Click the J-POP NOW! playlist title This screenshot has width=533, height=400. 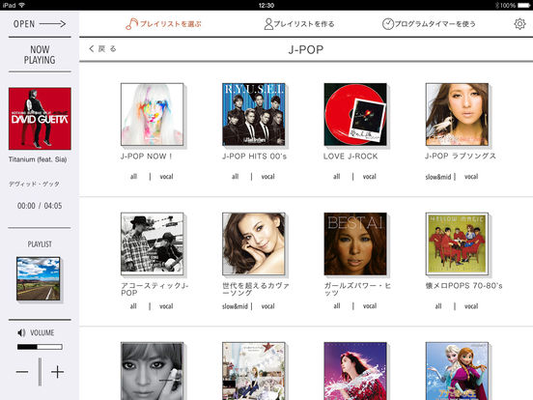coord(146,157)
